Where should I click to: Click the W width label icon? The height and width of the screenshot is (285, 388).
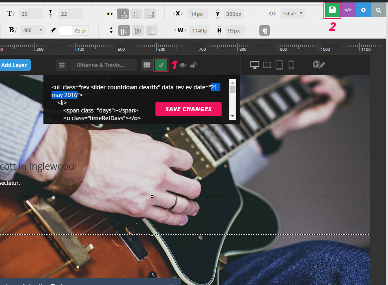(180, 30)
